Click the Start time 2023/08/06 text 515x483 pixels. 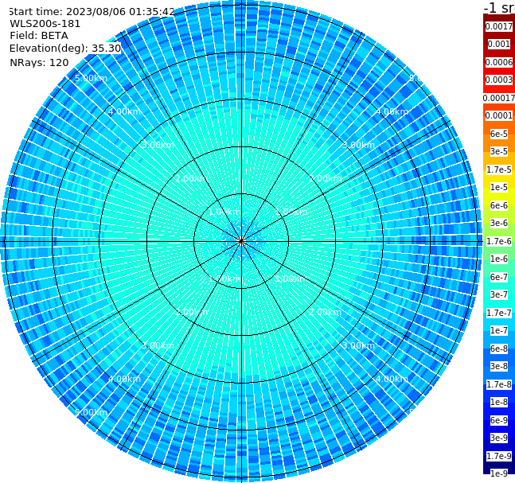pos(92,12)
